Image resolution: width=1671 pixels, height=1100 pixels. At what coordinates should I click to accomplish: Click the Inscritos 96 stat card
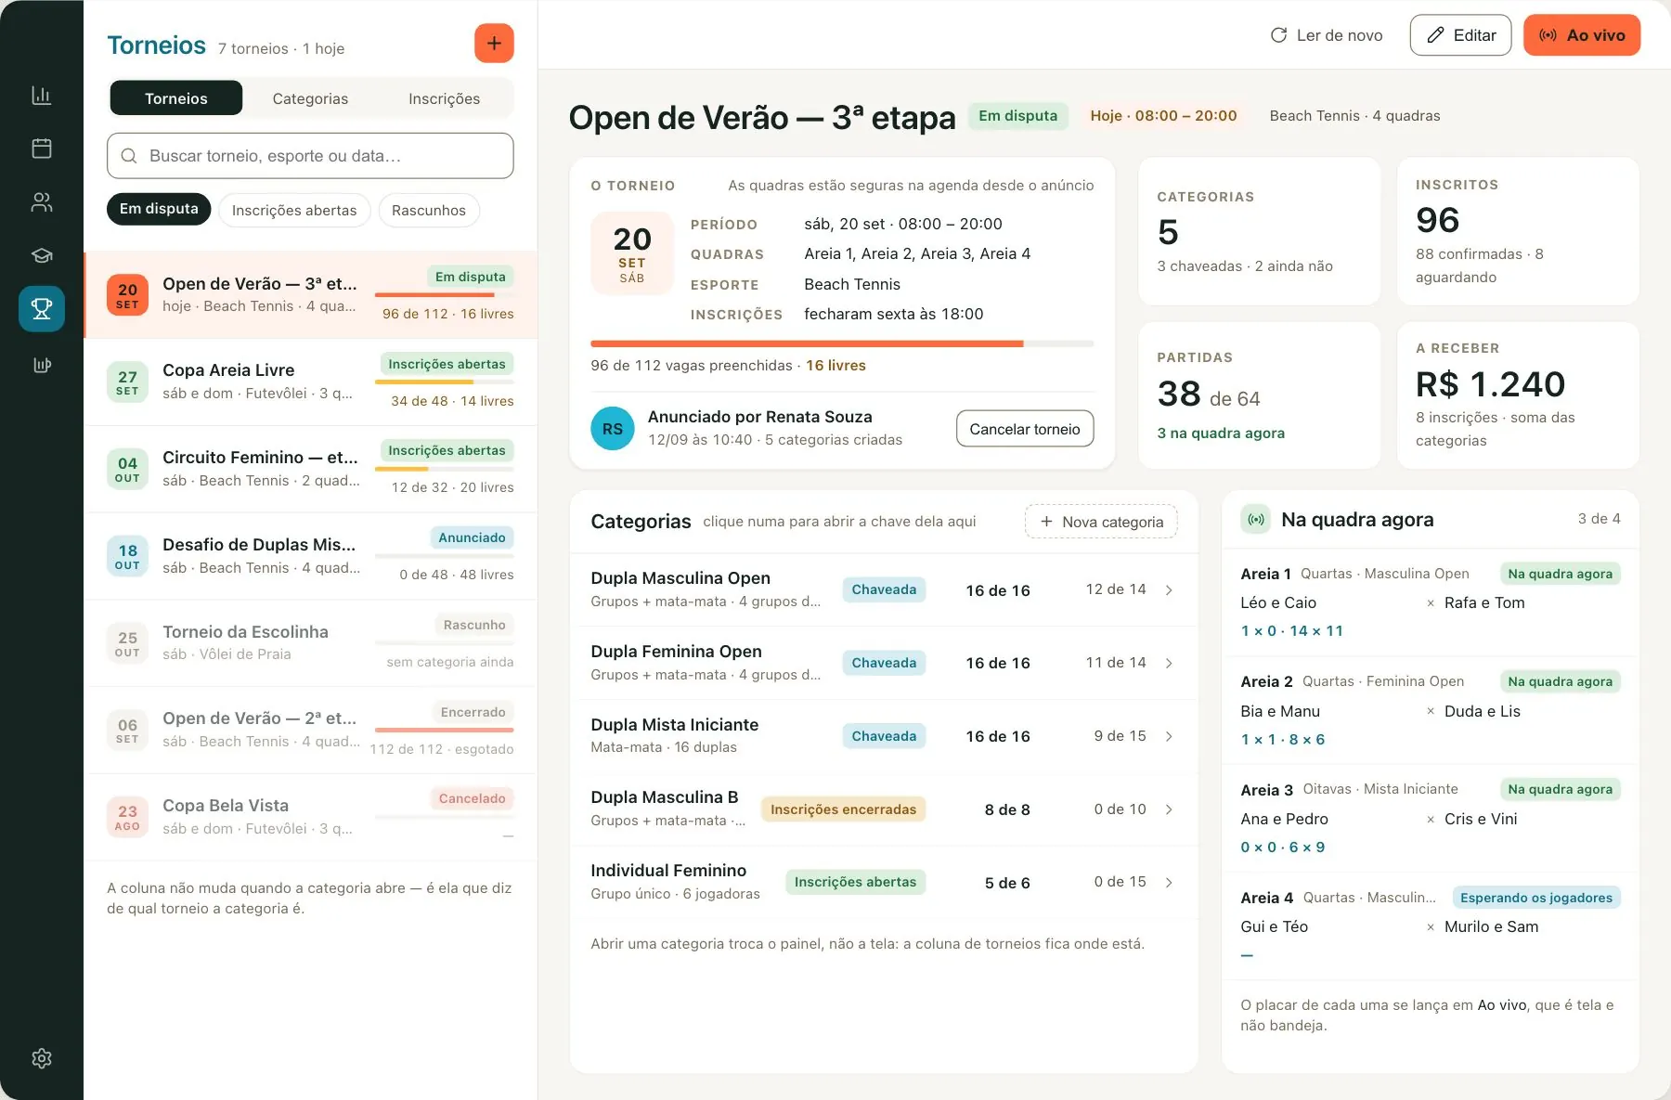coord(1518,231)
